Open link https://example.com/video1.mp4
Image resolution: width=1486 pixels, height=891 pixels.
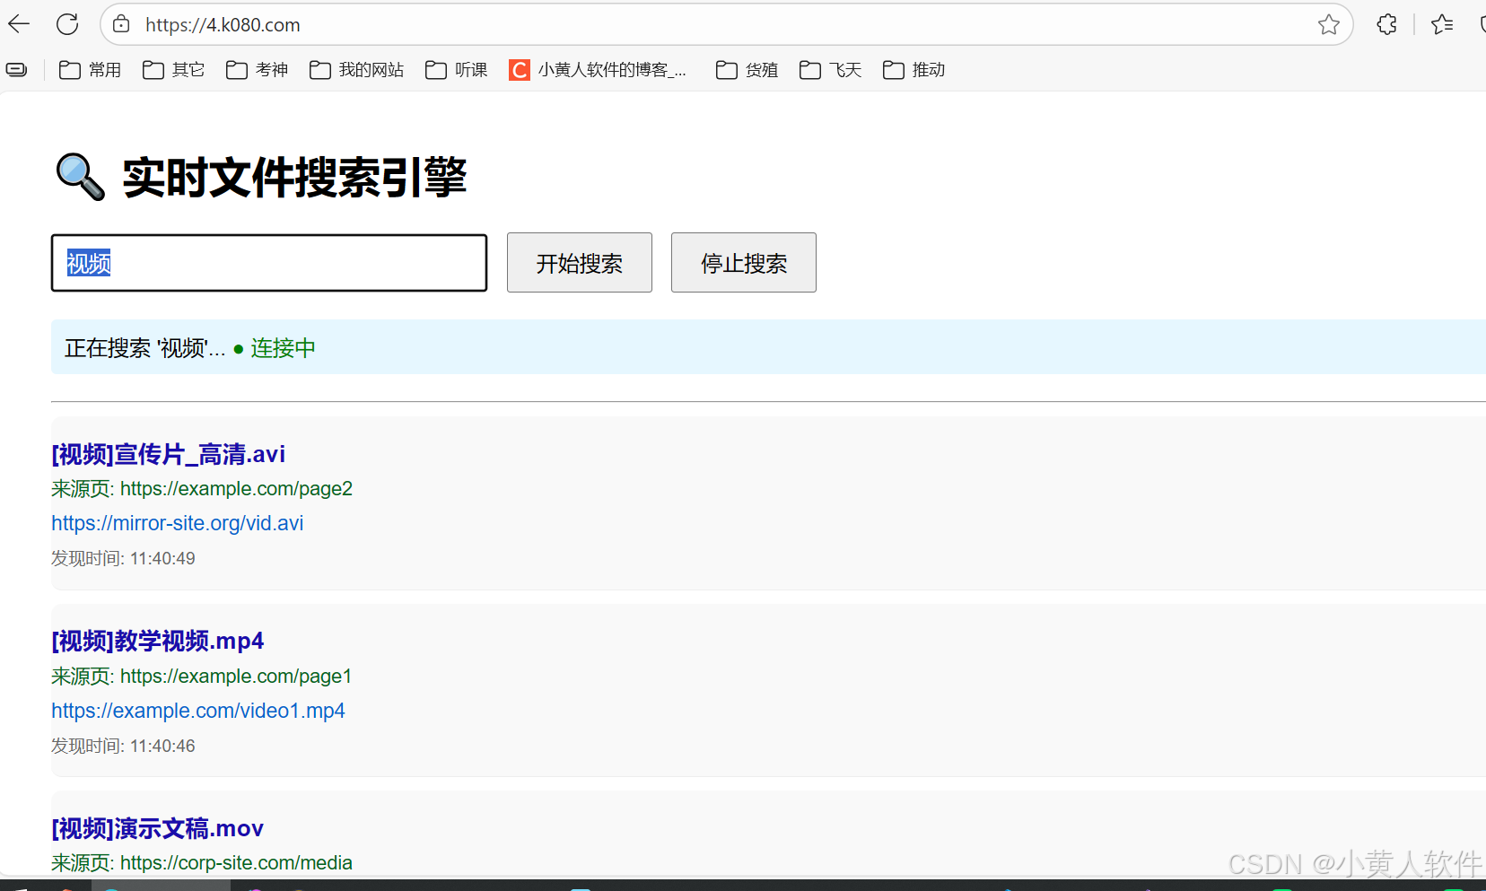[x=198, y=711]
